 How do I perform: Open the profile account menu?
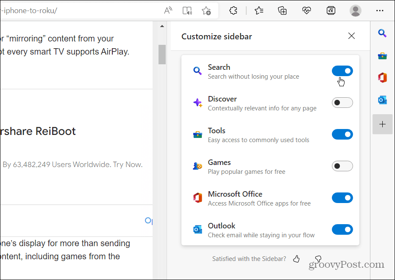(x=356, y=10)
